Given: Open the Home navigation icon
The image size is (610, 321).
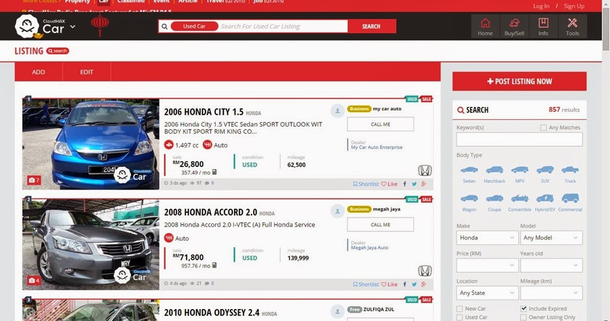Looking at the screenshot, I should [x=485, y=26].
